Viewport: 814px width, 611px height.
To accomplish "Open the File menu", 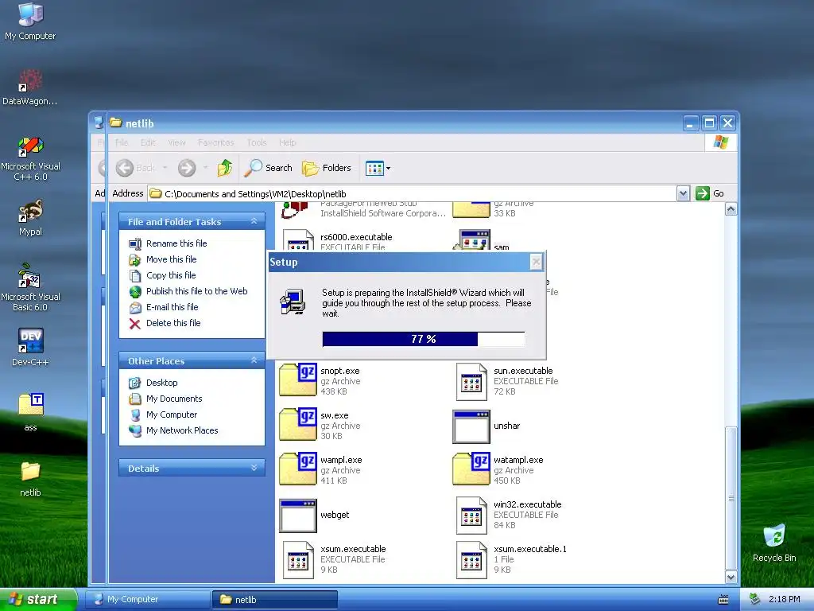I will 122,142.
